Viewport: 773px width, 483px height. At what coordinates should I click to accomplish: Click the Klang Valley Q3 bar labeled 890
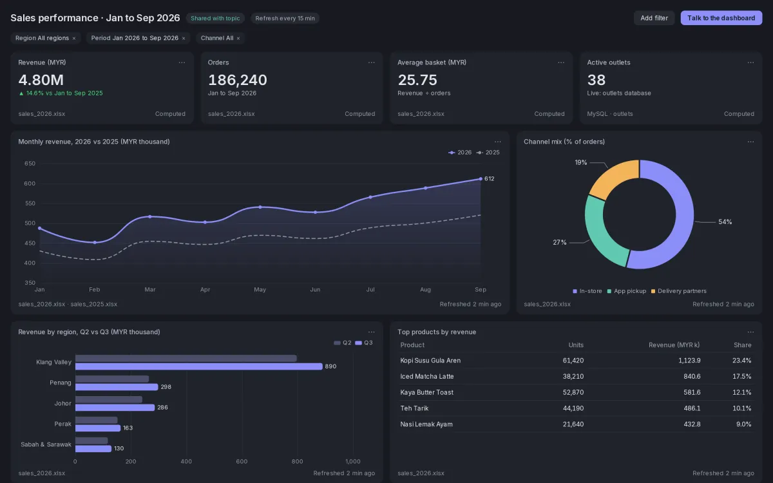pyautogui.click(x=198, y=366)
